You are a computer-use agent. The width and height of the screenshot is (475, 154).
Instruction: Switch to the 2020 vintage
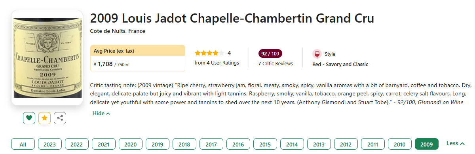(131, 144)
